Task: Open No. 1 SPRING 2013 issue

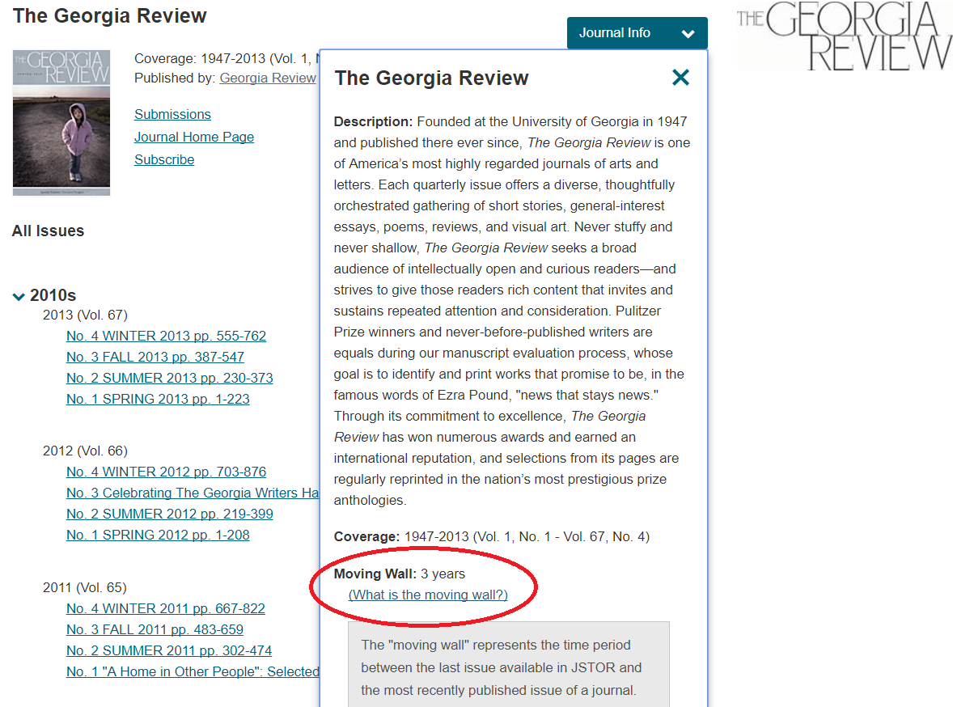Action: click(158, 399)
